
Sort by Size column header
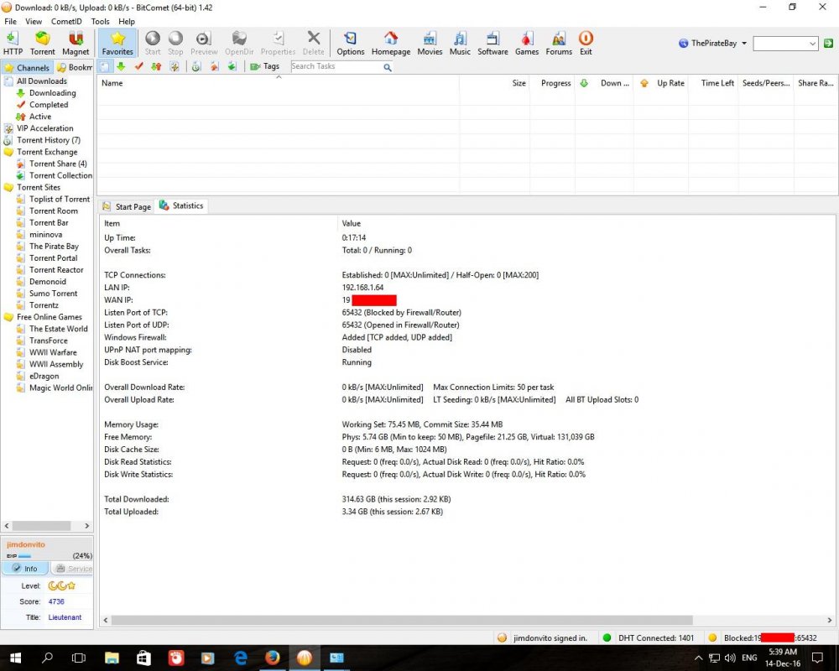click(x=495, y=83)
